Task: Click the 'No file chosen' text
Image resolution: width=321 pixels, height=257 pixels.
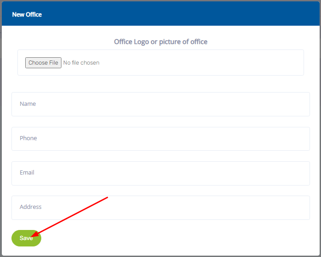Action: click(81, 63)
